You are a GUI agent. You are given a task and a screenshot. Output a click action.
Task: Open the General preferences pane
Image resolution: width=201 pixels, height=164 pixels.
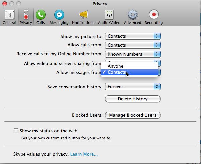pos(9,17)
